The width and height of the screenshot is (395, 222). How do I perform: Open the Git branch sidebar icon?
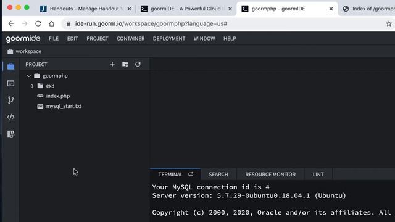pos(10,100)
